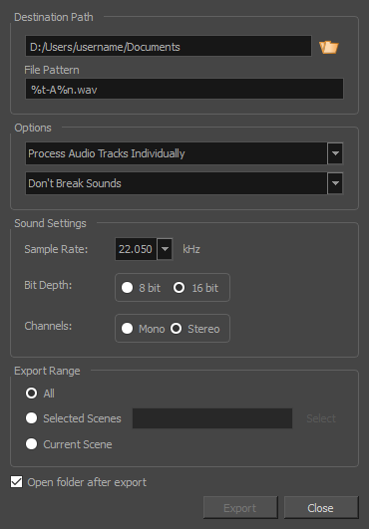Click the Select scenes button
This screenshot has width=369, height=529.
point(321,418)
